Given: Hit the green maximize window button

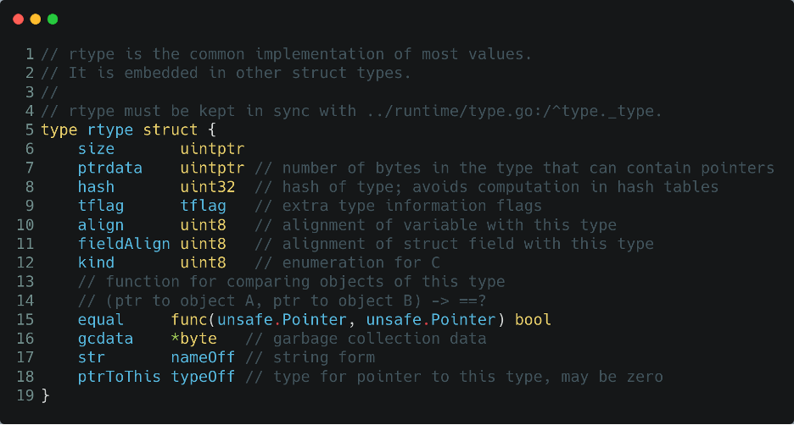Looking at the screenshot, I should tap(53, 19).
